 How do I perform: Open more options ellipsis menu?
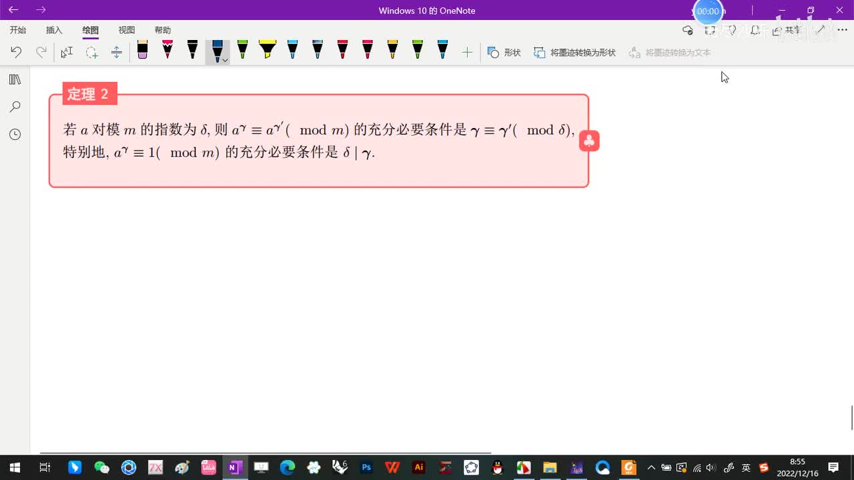842,30
